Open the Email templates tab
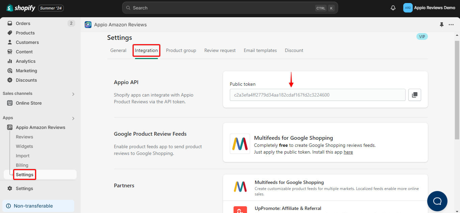The width and height of the screenshot is (460, 213). point(260,50)
